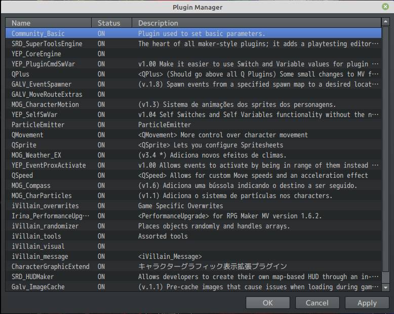
Task: Select the iVillain_tools plugin
Action: 193,236
